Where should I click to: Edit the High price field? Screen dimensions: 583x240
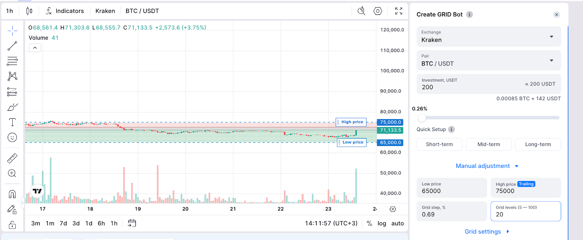526,188
